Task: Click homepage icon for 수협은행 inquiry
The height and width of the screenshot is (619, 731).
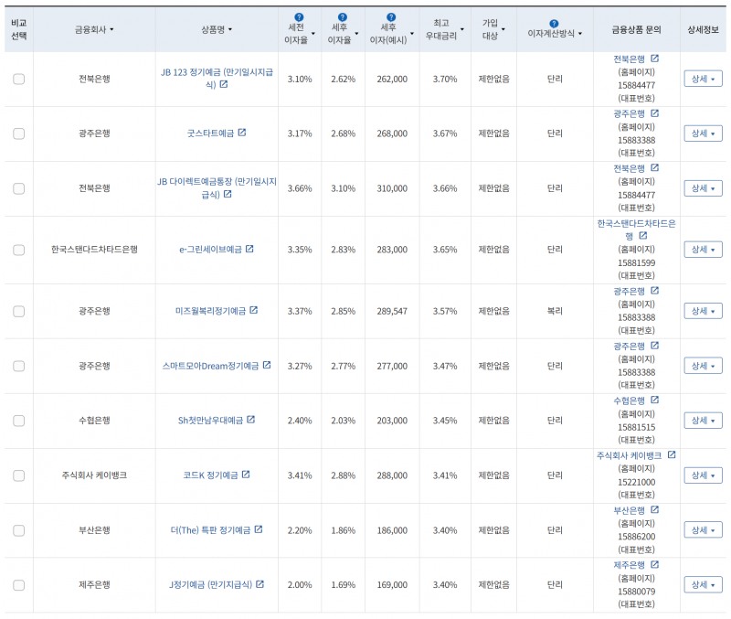Action: tap(654, 400)
